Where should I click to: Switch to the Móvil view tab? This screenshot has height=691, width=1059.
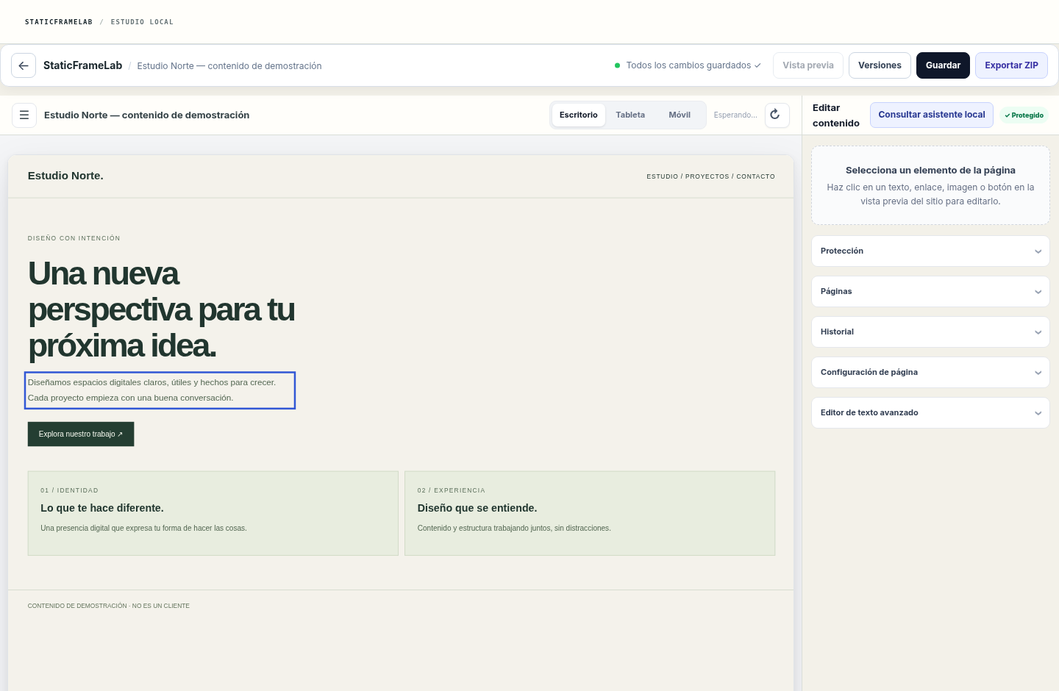click(x=680, y=115)
